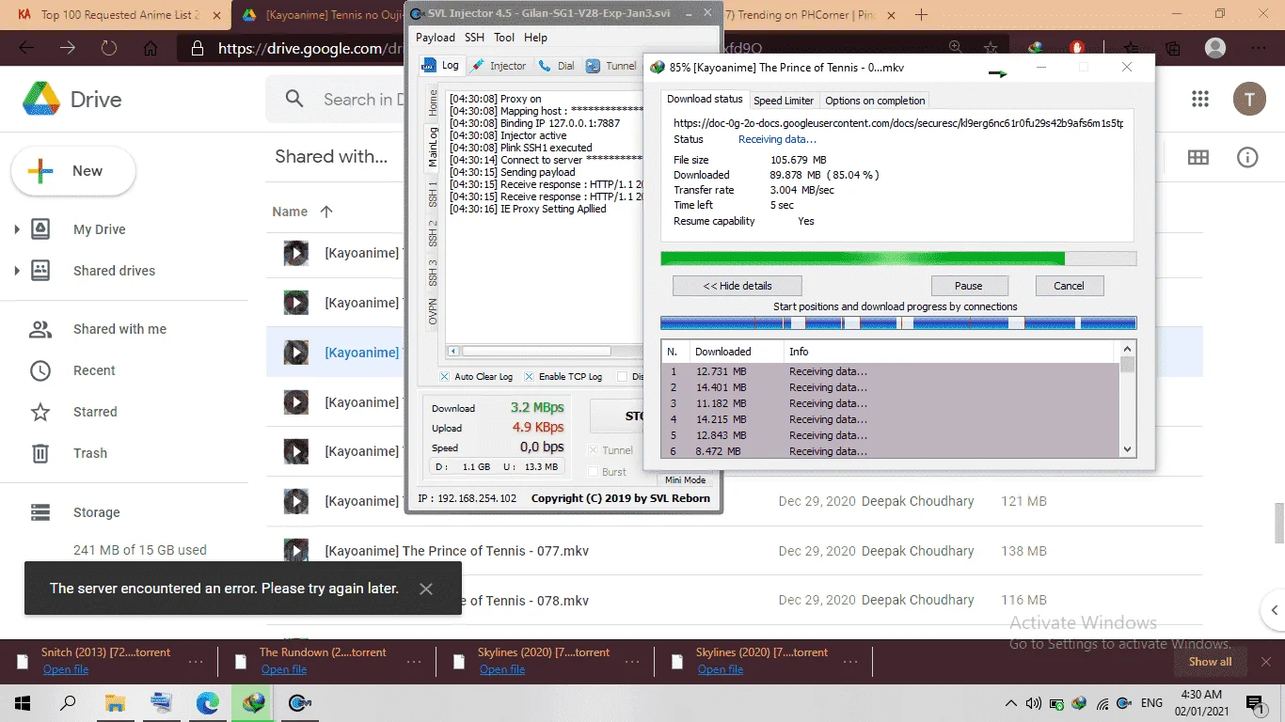Select the OVPN vertical log tab
This screenshot has height=722, width=1285.
[433, 310]
